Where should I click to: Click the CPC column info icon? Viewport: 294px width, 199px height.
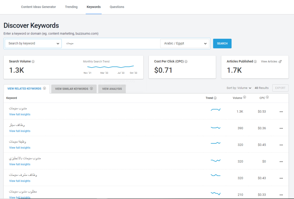pos(267,97)
